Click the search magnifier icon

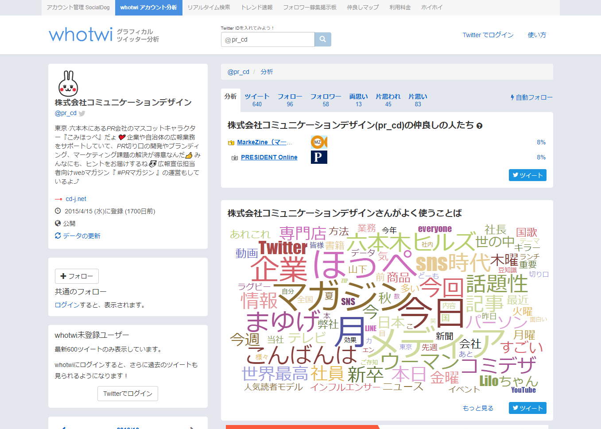pyautogui.click(x=322, y=39)
